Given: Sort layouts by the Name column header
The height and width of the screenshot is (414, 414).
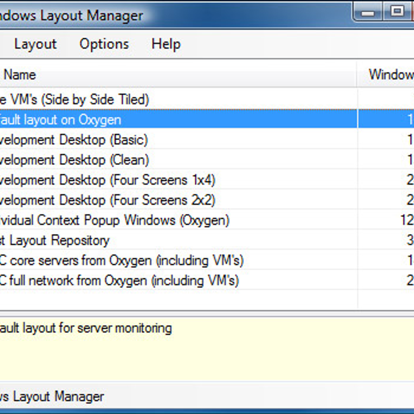Looking at the screenshot, I should point(138,75).
